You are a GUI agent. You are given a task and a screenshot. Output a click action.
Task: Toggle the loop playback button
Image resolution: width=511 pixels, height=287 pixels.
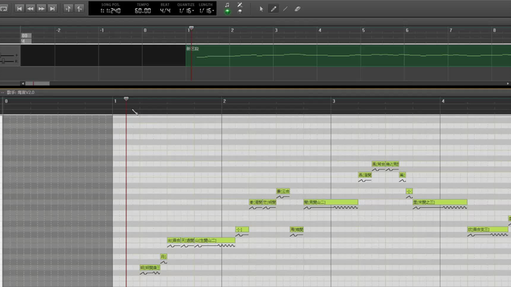pos(4,9)
